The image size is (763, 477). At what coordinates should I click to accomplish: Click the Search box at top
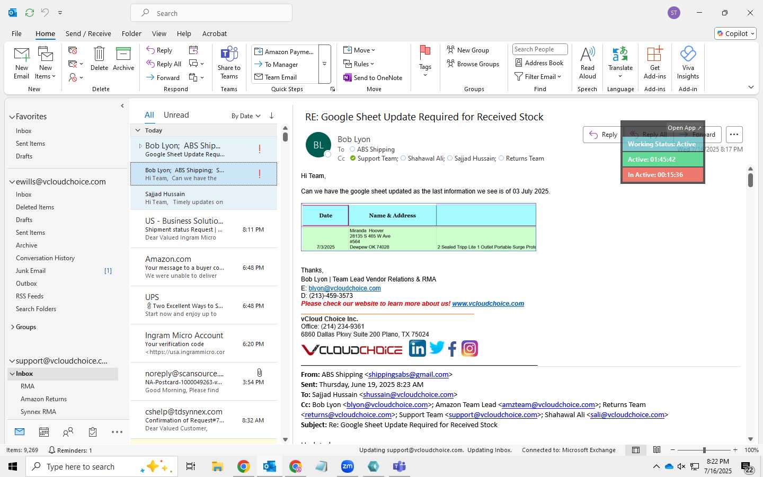pyautogui.click(x=211, y=13)
